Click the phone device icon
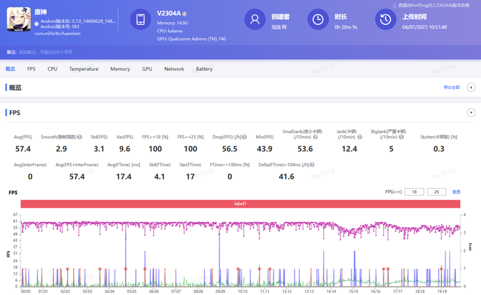 [140, 20]
